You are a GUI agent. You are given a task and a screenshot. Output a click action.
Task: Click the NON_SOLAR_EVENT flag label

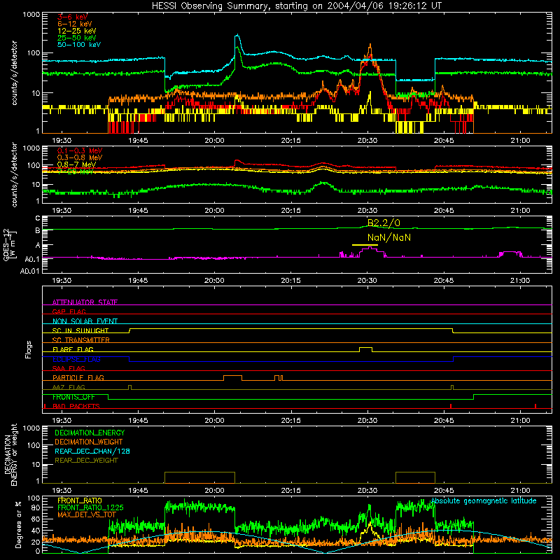tap(85, 321)
